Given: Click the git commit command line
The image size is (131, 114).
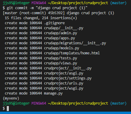Looking at the screenshot, I should click(45, 8).
